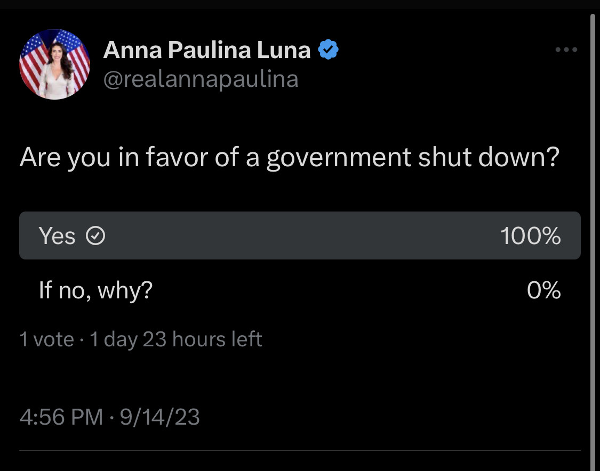Open the @realannapaulina handle link

[x=201, y=79]
